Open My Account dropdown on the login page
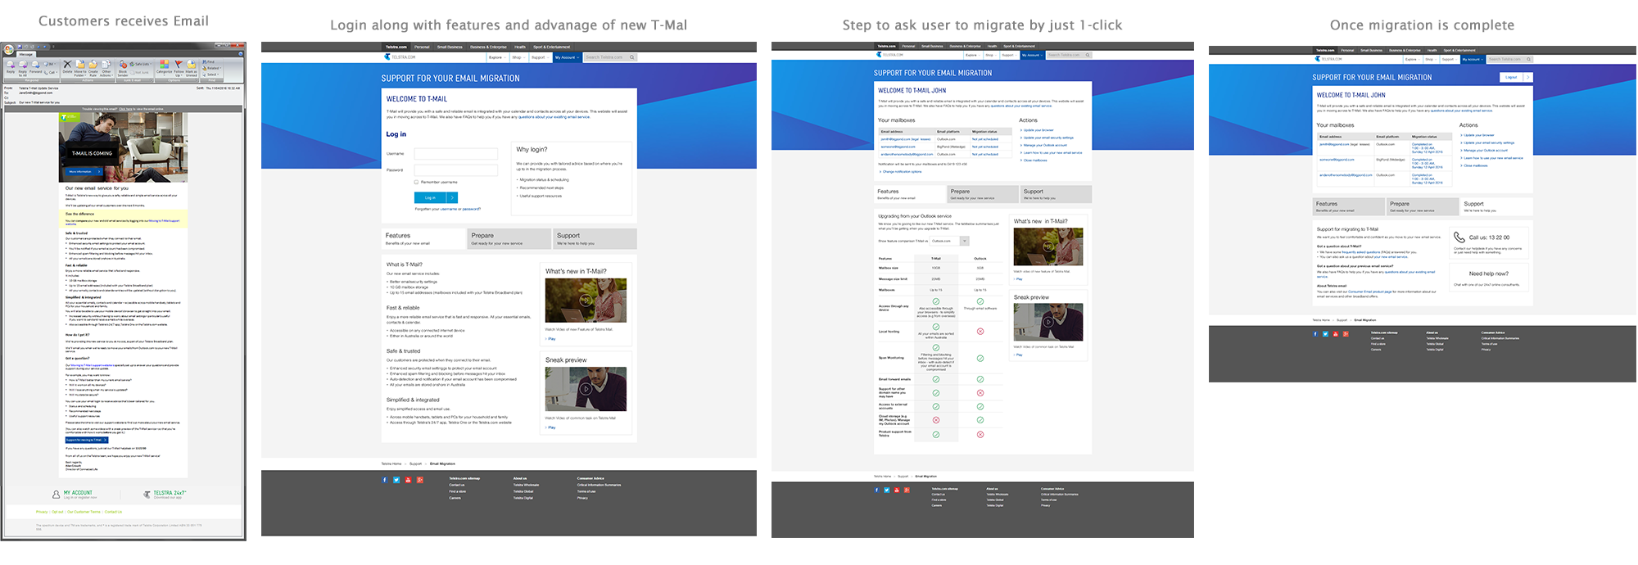 click(x=566, y=57)
